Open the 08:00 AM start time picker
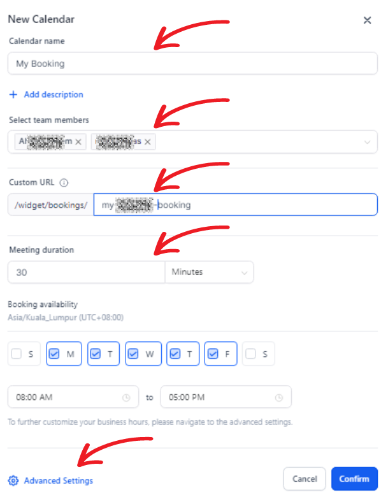The image size is (381, 502). (x=73, y=397)
